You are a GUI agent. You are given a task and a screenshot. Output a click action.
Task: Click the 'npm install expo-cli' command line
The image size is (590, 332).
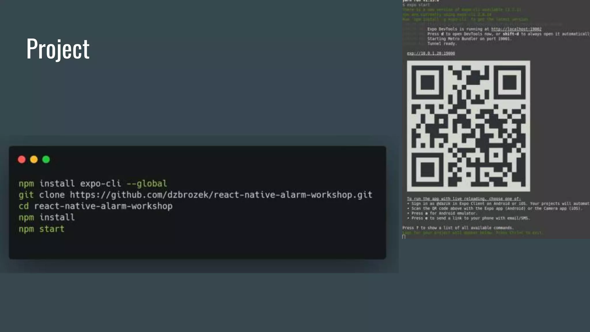coord(70,184)
